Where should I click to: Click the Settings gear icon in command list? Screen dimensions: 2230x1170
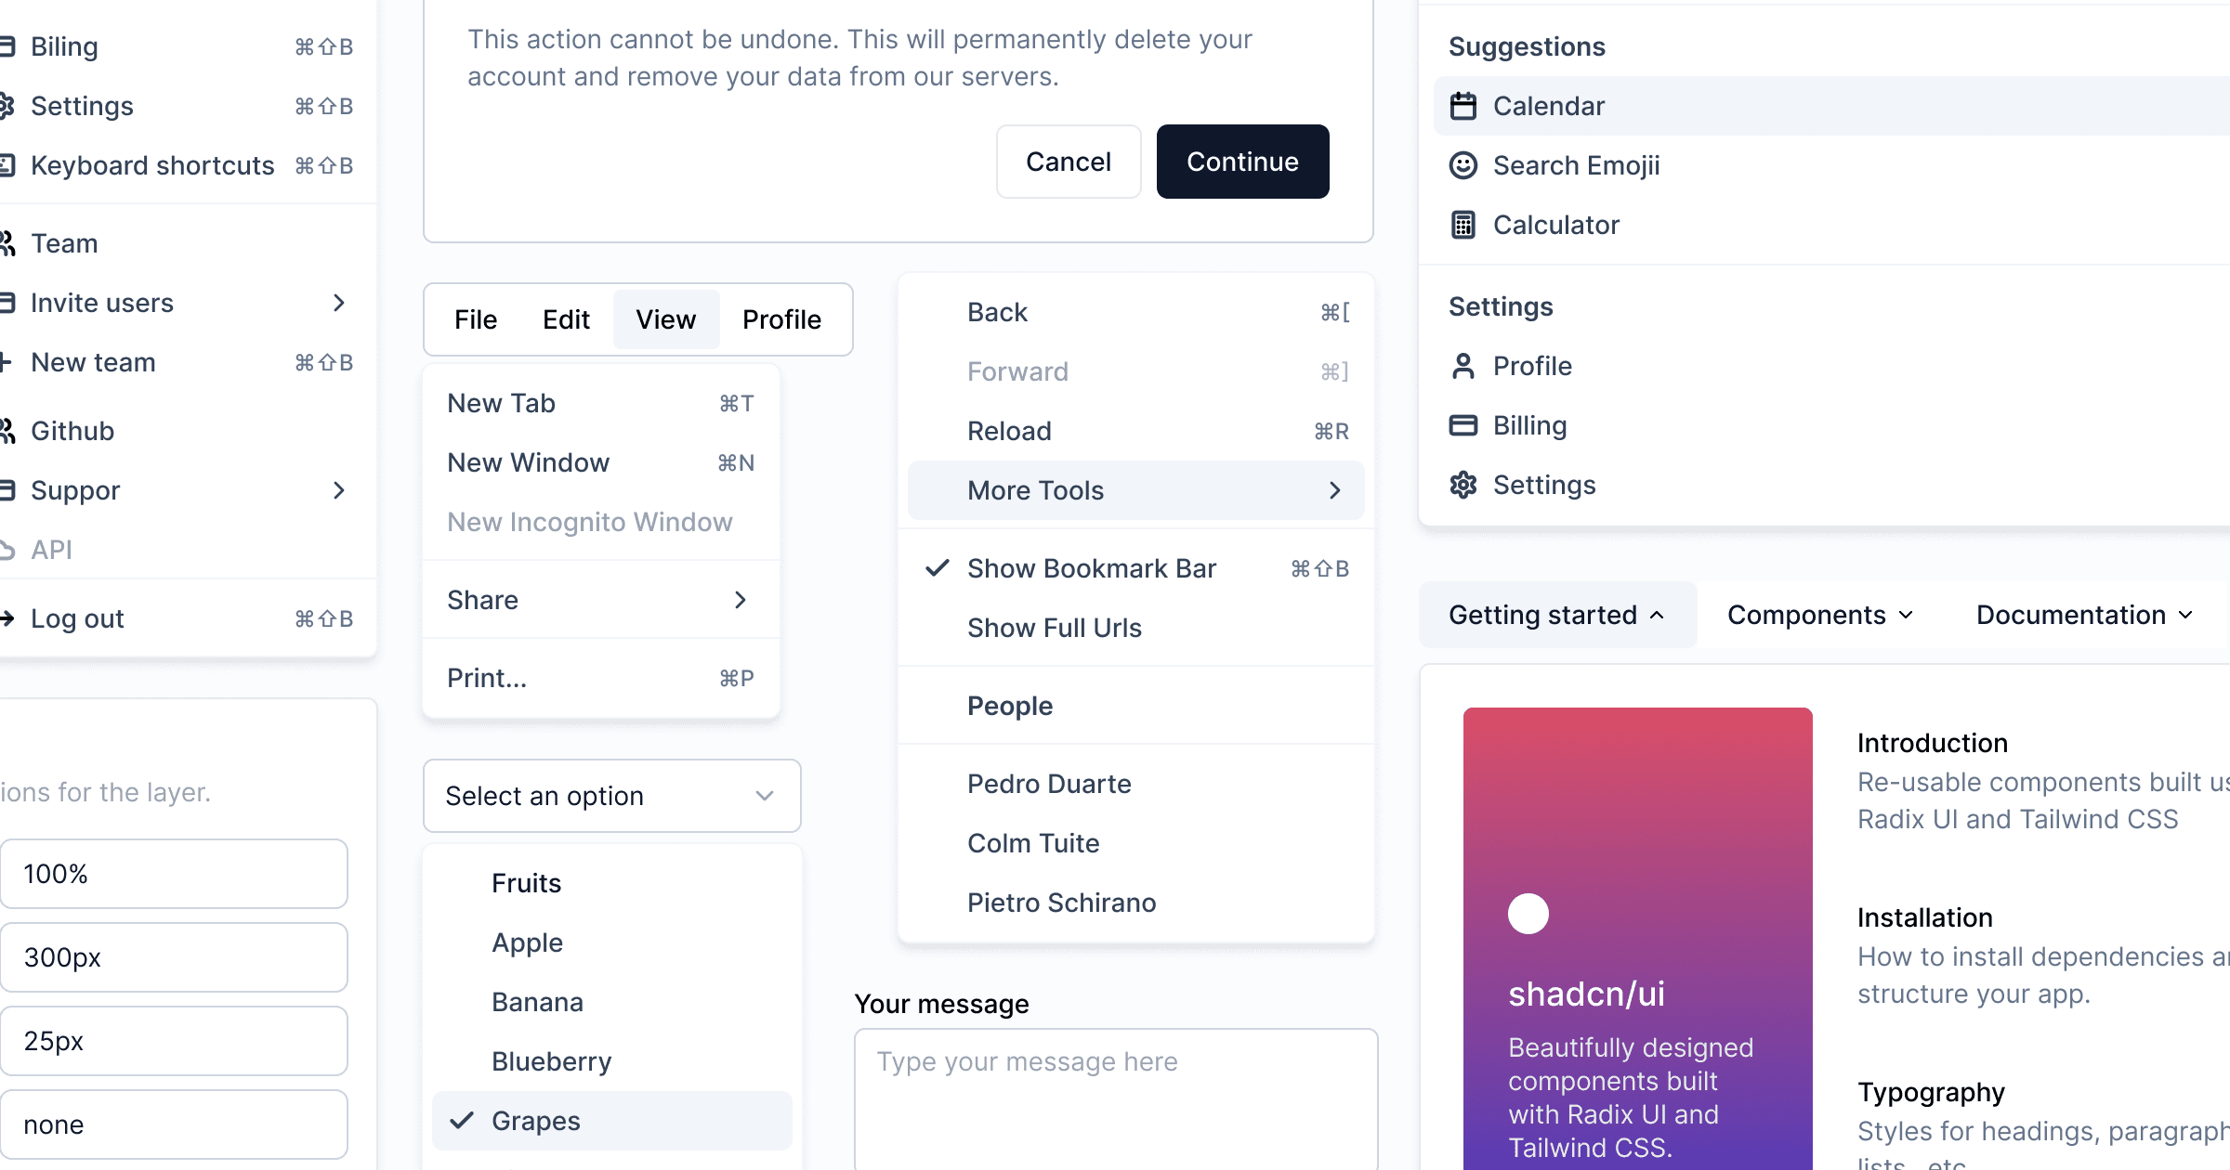1463,485
